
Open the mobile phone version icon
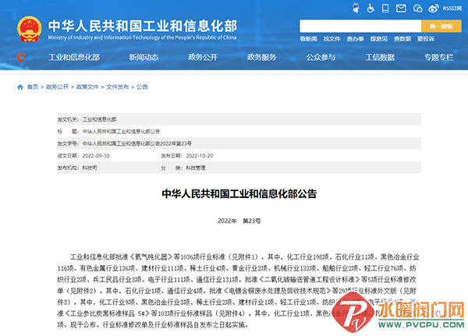click(x=385, y=8)
